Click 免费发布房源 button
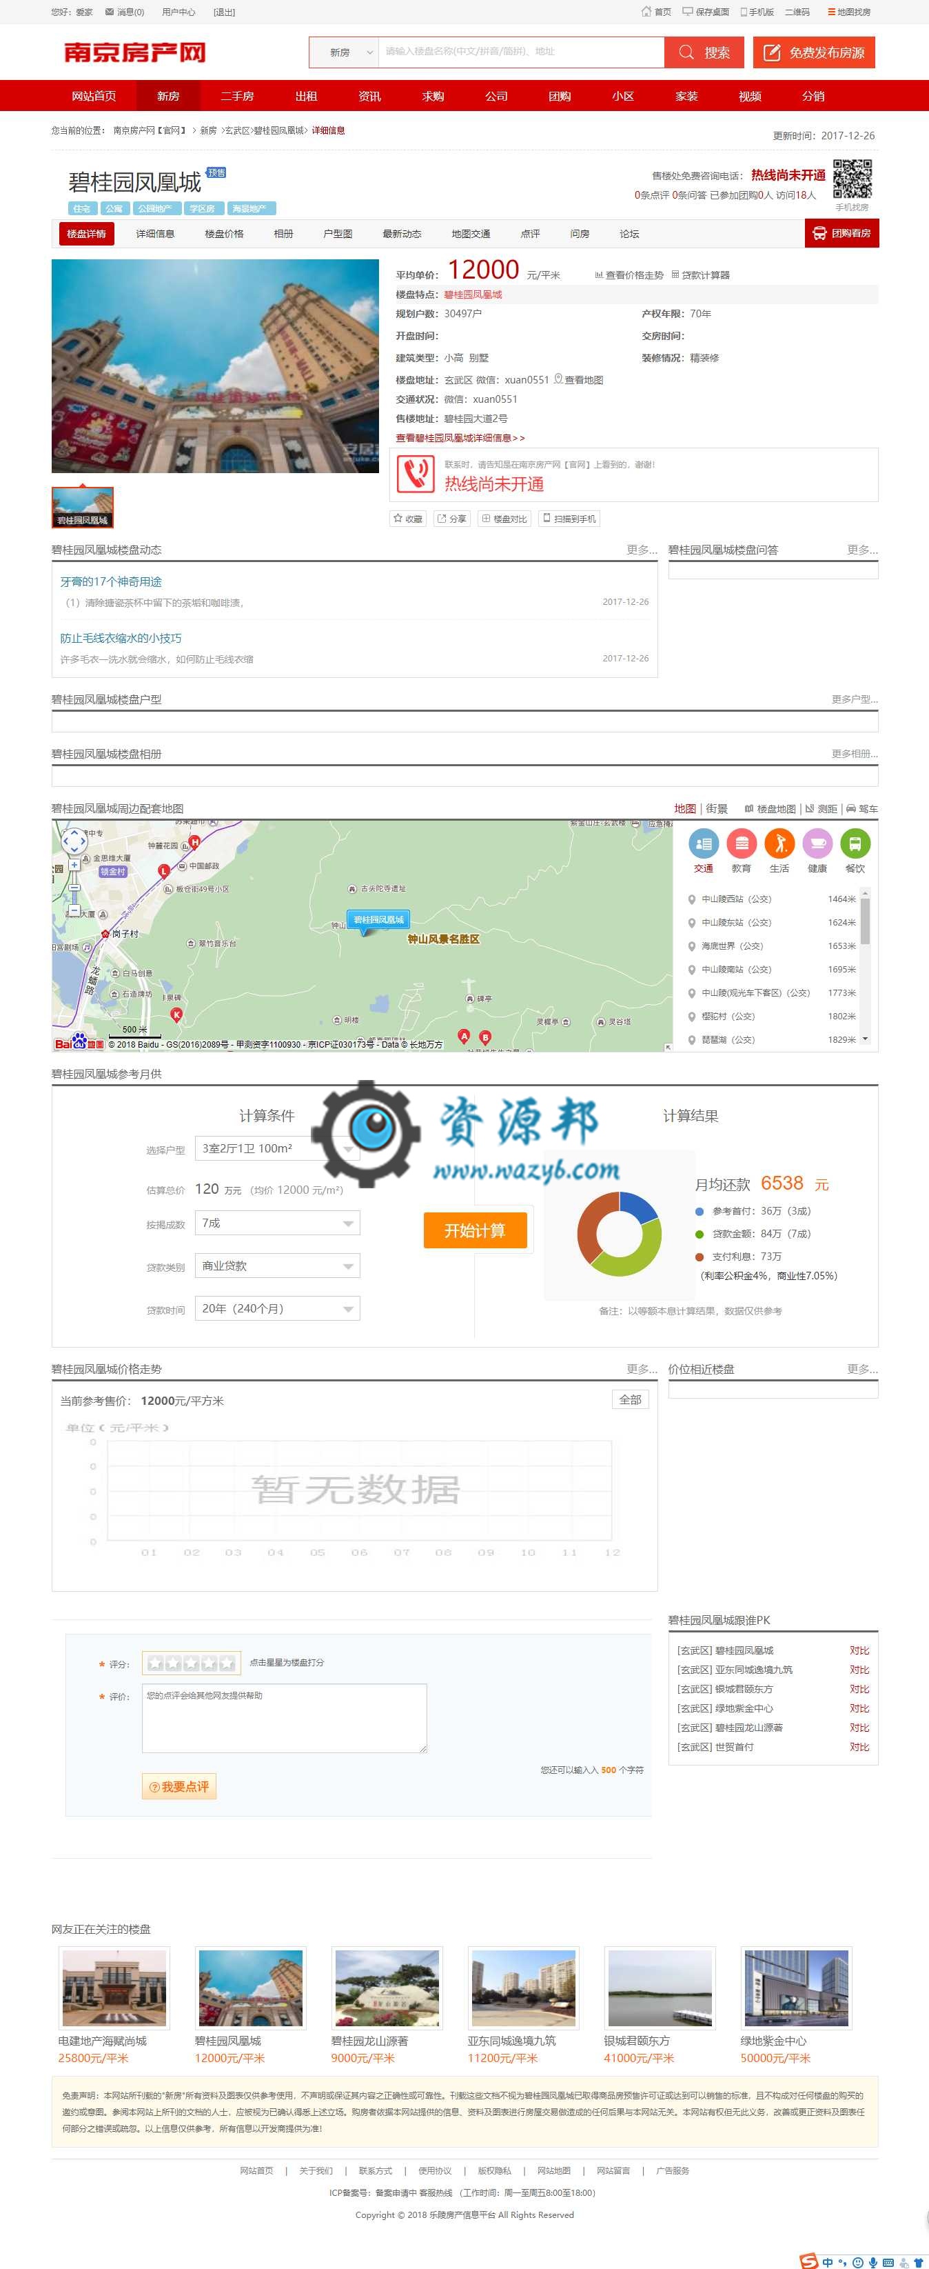 pos(814,52)
